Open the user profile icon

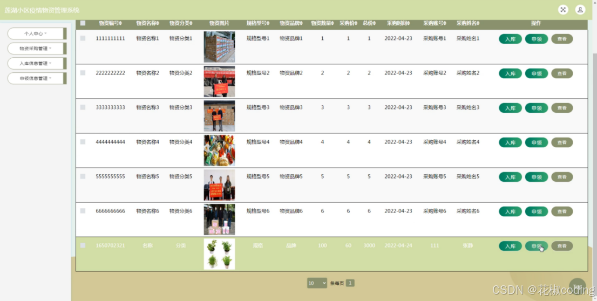coord(580,10)
